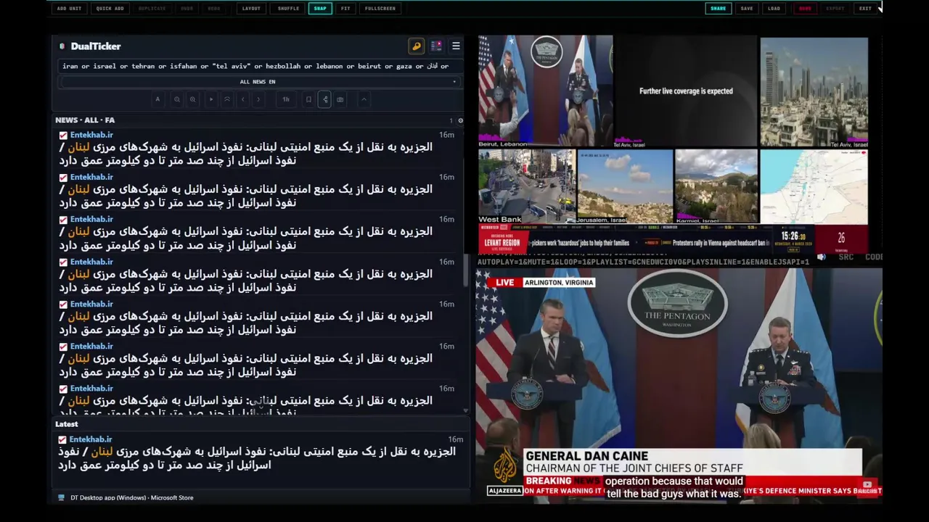This screenshot has height=522, width=929.
Task: Click the LIVE badge on Pentagon video
Action: [504, 283]
